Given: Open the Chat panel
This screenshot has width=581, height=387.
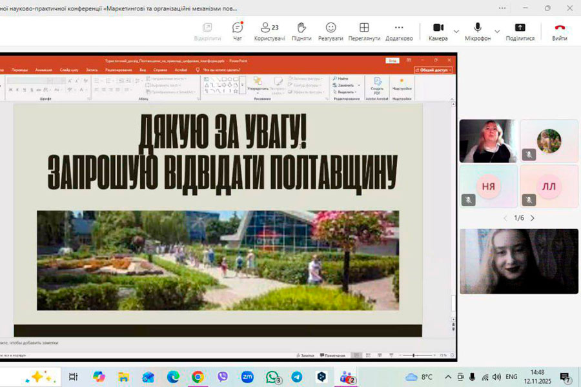Looking at the screenshot, I should 237,31.
